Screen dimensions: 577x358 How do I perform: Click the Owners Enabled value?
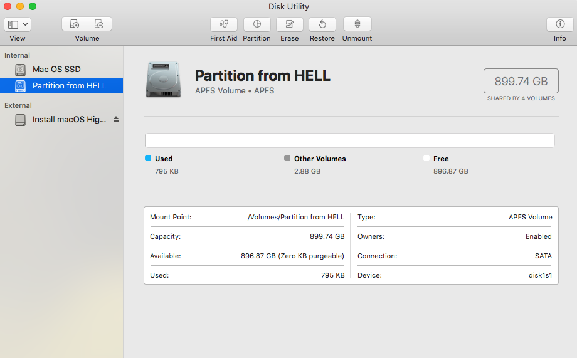point(539,236)
